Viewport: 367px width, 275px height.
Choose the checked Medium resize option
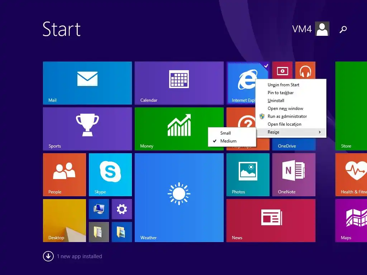point(232,141)
